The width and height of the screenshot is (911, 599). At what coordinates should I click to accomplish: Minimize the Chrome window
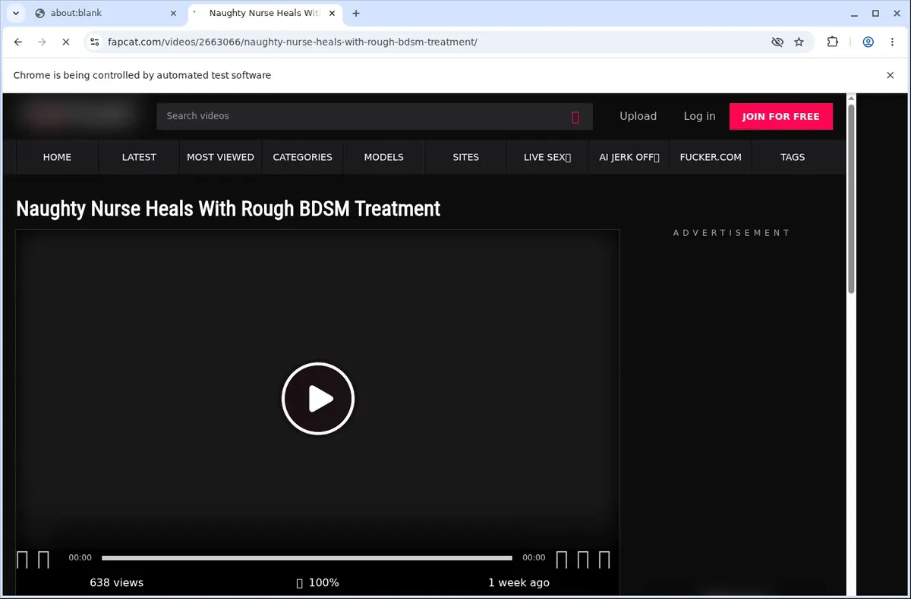(853, 13)
